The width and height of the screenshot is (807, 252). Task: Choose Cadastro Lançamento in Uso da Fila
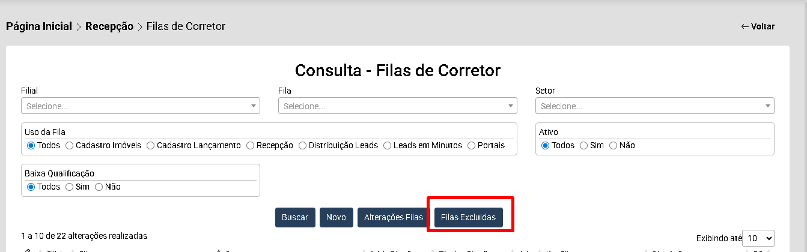tap(151, 145)
